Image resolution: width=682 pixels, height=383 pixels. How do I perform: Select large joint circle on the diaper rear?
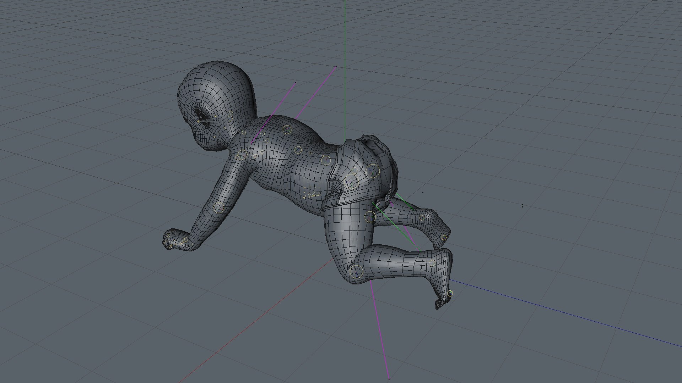373,171
